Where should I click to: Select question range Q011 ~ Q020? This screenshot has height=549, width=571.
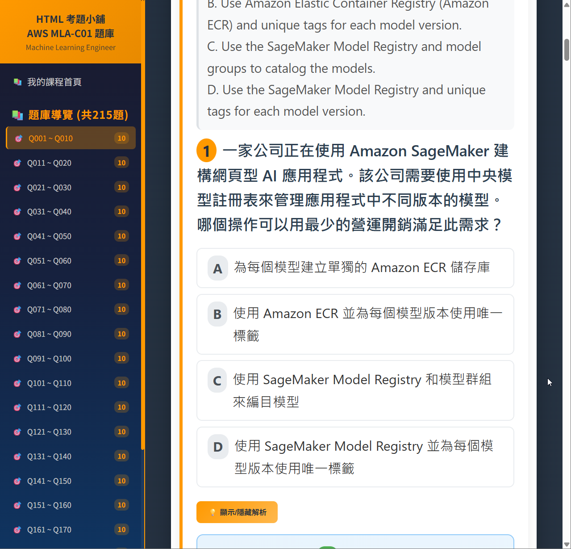(71, 163)
